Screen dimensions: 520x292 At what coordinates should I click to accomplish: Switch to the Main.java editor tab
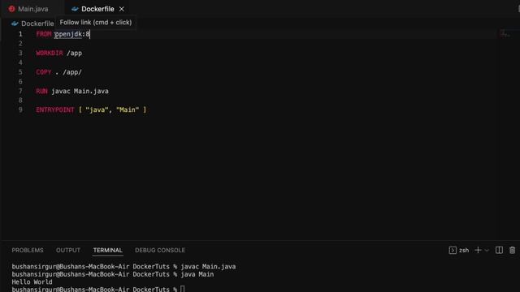coord(28,9)
